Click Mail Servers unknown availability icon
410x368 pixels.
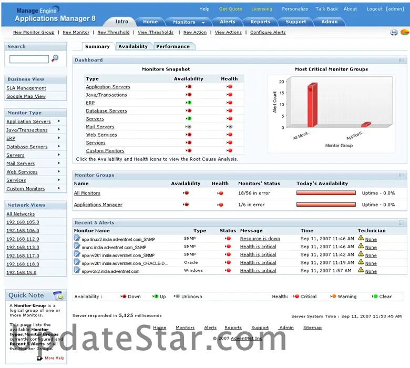(189, 127)
